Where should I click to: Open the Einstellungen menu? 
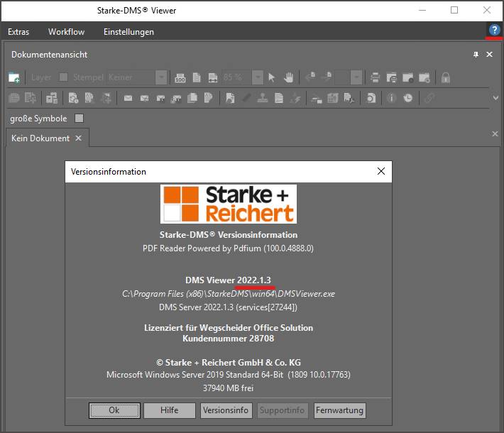click(128, 32)
